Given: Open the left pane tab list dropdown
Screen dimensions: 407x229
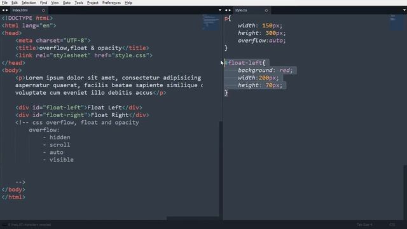Looking at the screenshot, I should click(x=220, y=10).
